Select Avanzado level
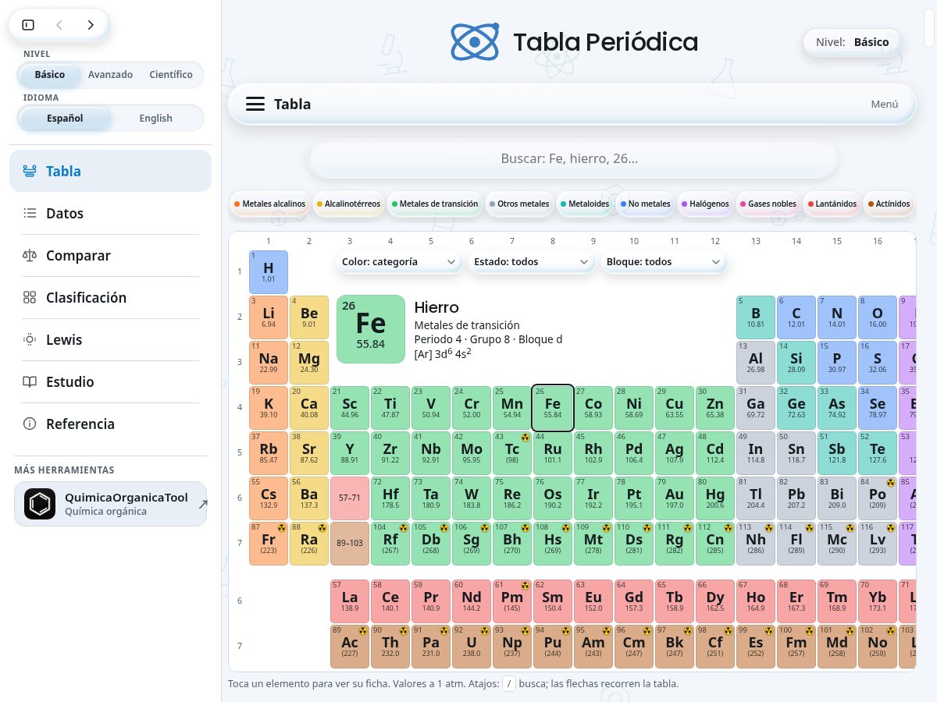 pyautogui.click(x=110, y=75)
